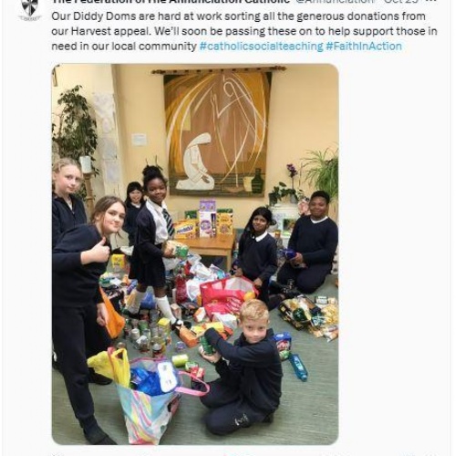Open the tweet's more options menu
Screen dimensions: 456x456
pyautogui.click(x=432, y=1)
